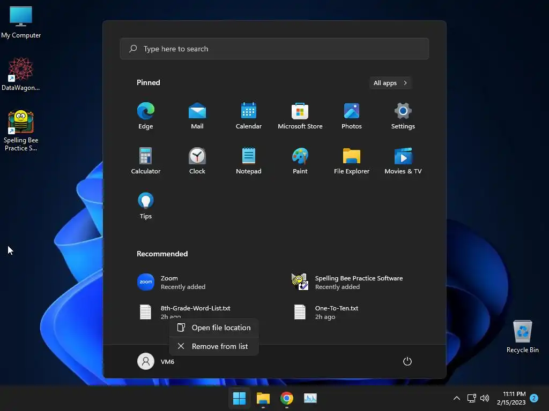Open the Edge browser pinned app
This screenshot has width=549, height=411.
tap(146, 116)
